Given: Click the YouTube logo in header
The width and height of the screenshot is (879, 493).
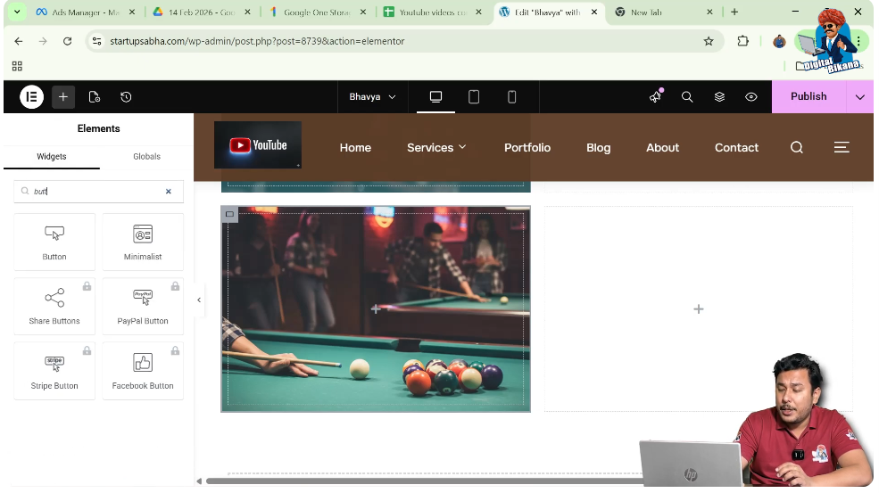Looking at the screenshot, I should [x=258, y=145].
